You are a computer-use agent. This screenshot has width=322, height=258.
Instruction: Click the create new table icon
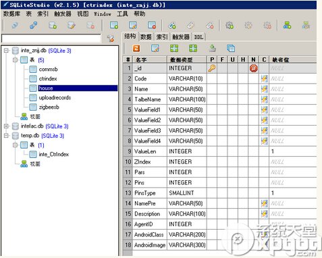pyautogui.click(x=114, y=25)
